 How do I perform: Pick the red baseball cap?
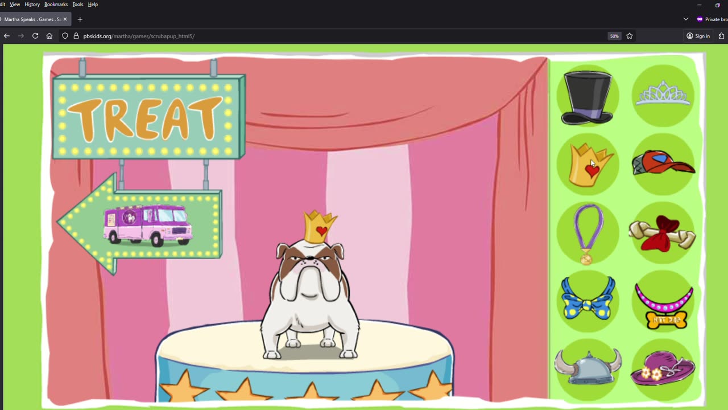pos(663,163)
